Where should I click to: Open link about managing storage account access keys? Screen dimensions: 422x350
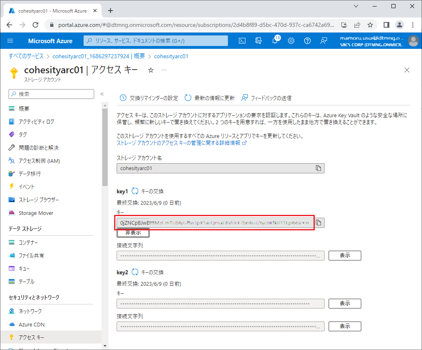tap(181, 143)
